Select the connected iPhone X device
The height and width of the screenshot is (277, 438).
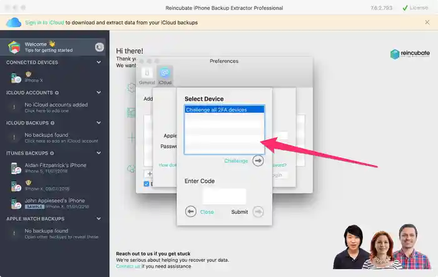pyautogui.click(x=53, y=78)
